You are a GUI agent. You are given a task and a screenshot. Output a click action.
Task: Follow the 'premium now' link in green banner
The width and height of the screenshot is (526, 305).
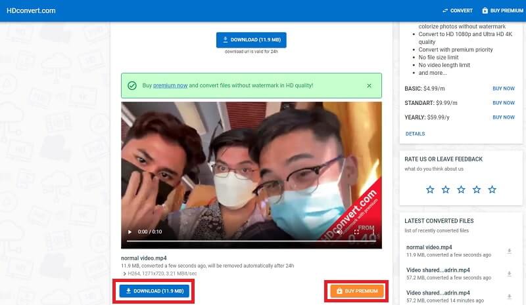[170, 86]
